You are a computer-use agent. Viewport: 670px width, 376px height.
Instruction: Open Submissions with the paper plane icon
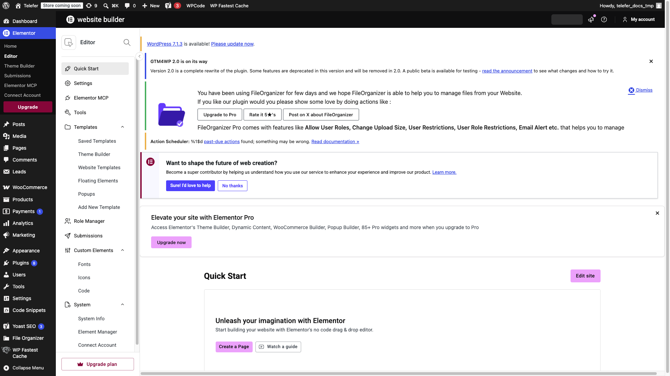pyautogui.click(x=95, y=236)
